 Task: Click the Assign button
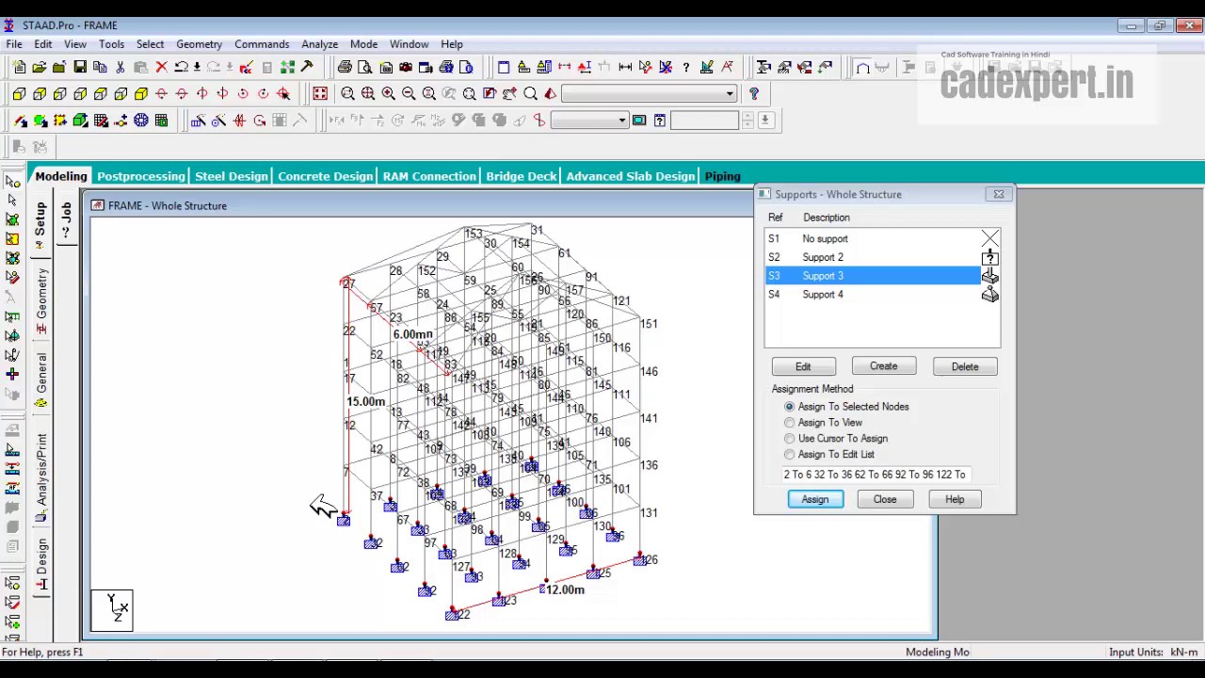point(815,499)
